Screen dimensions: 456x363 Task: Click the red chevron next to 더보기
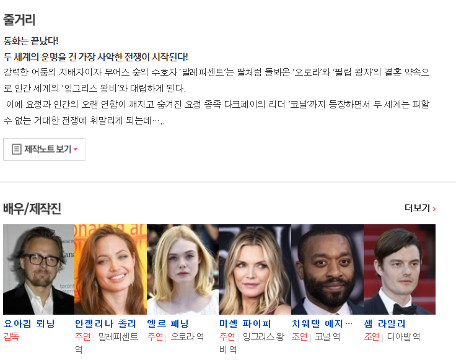[x=434, y=209]
